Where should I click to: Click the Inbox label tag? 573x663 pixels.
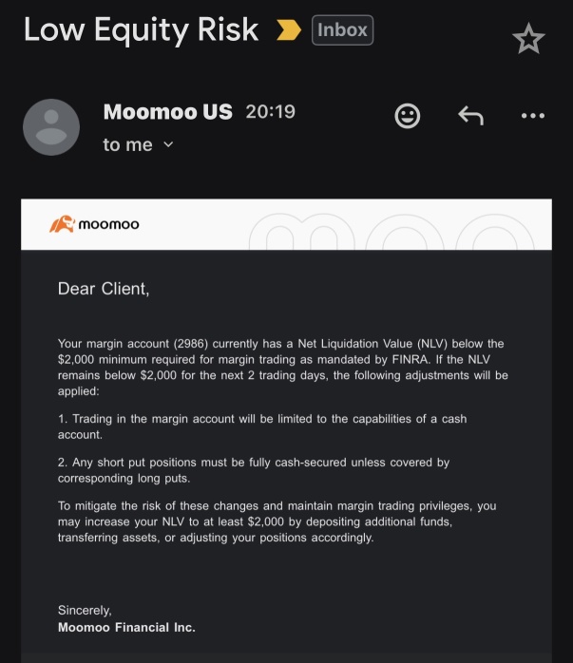(x=342, y=30)
